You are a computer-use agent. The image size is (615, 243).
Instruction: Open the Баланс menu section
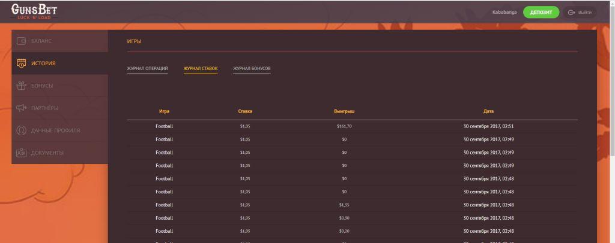coord(41,41)
